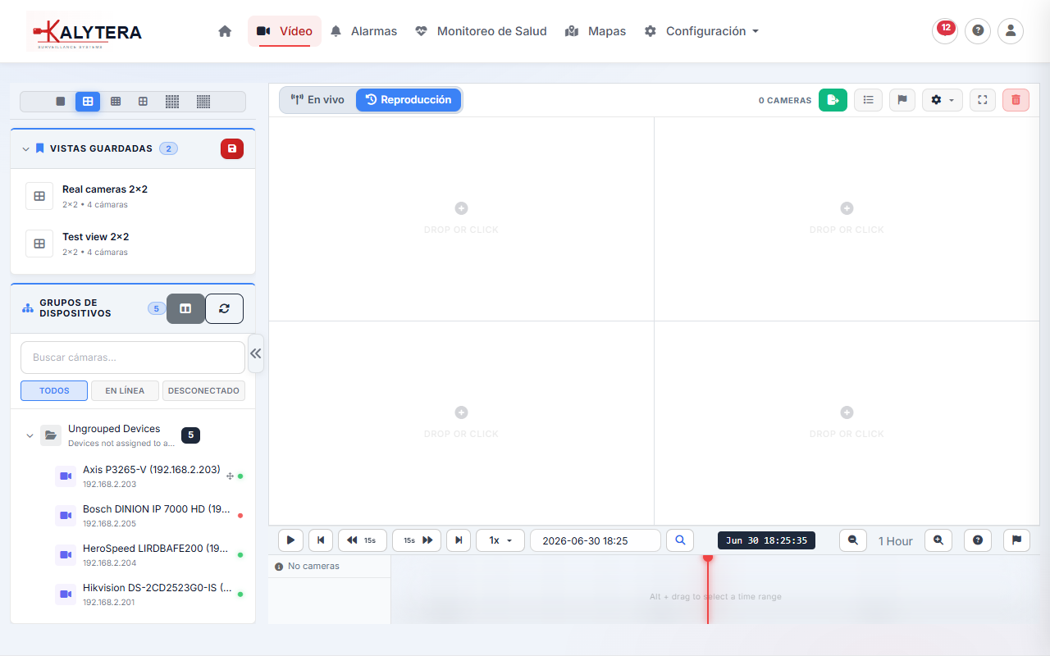The width and height of the screenshot is (1050, 656).
Task: Open the notifications badge showing 12
Action: pyautogui.click(x=945, y=30)
